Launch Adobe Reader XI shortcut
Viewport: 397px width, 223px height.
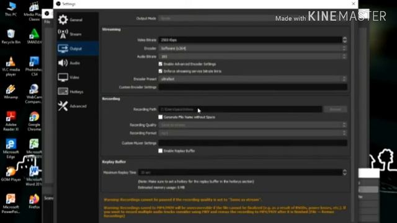(x=11, y=121)
